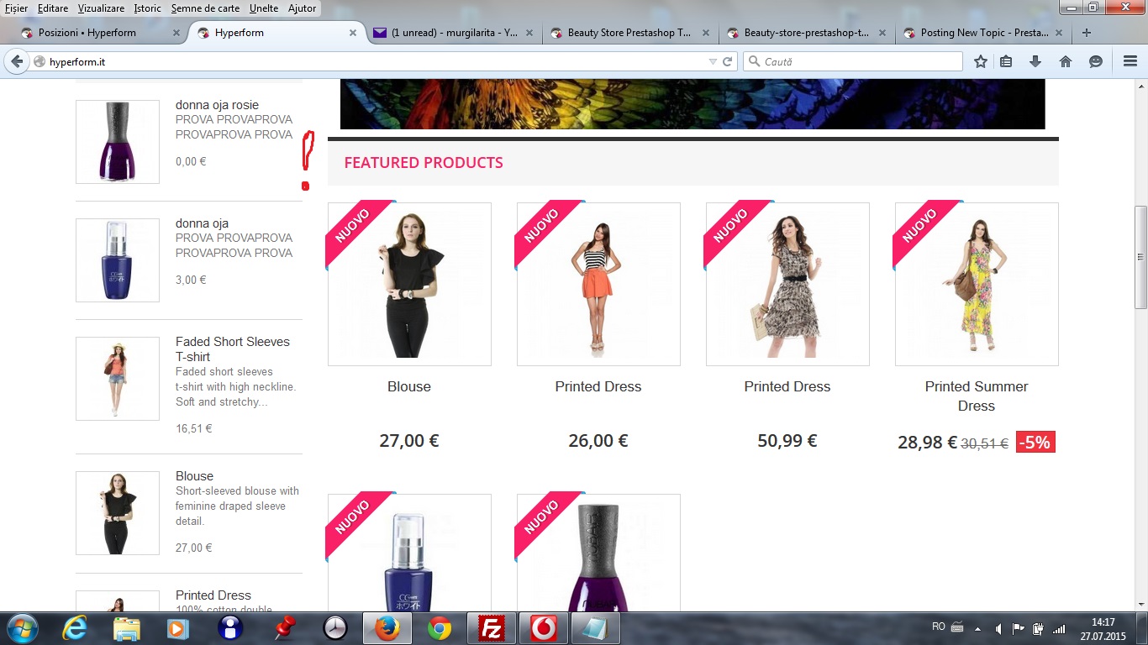Screen dimensions: 1148x645
Task: Go to the browser home page icon
Action: [1066, 61]
